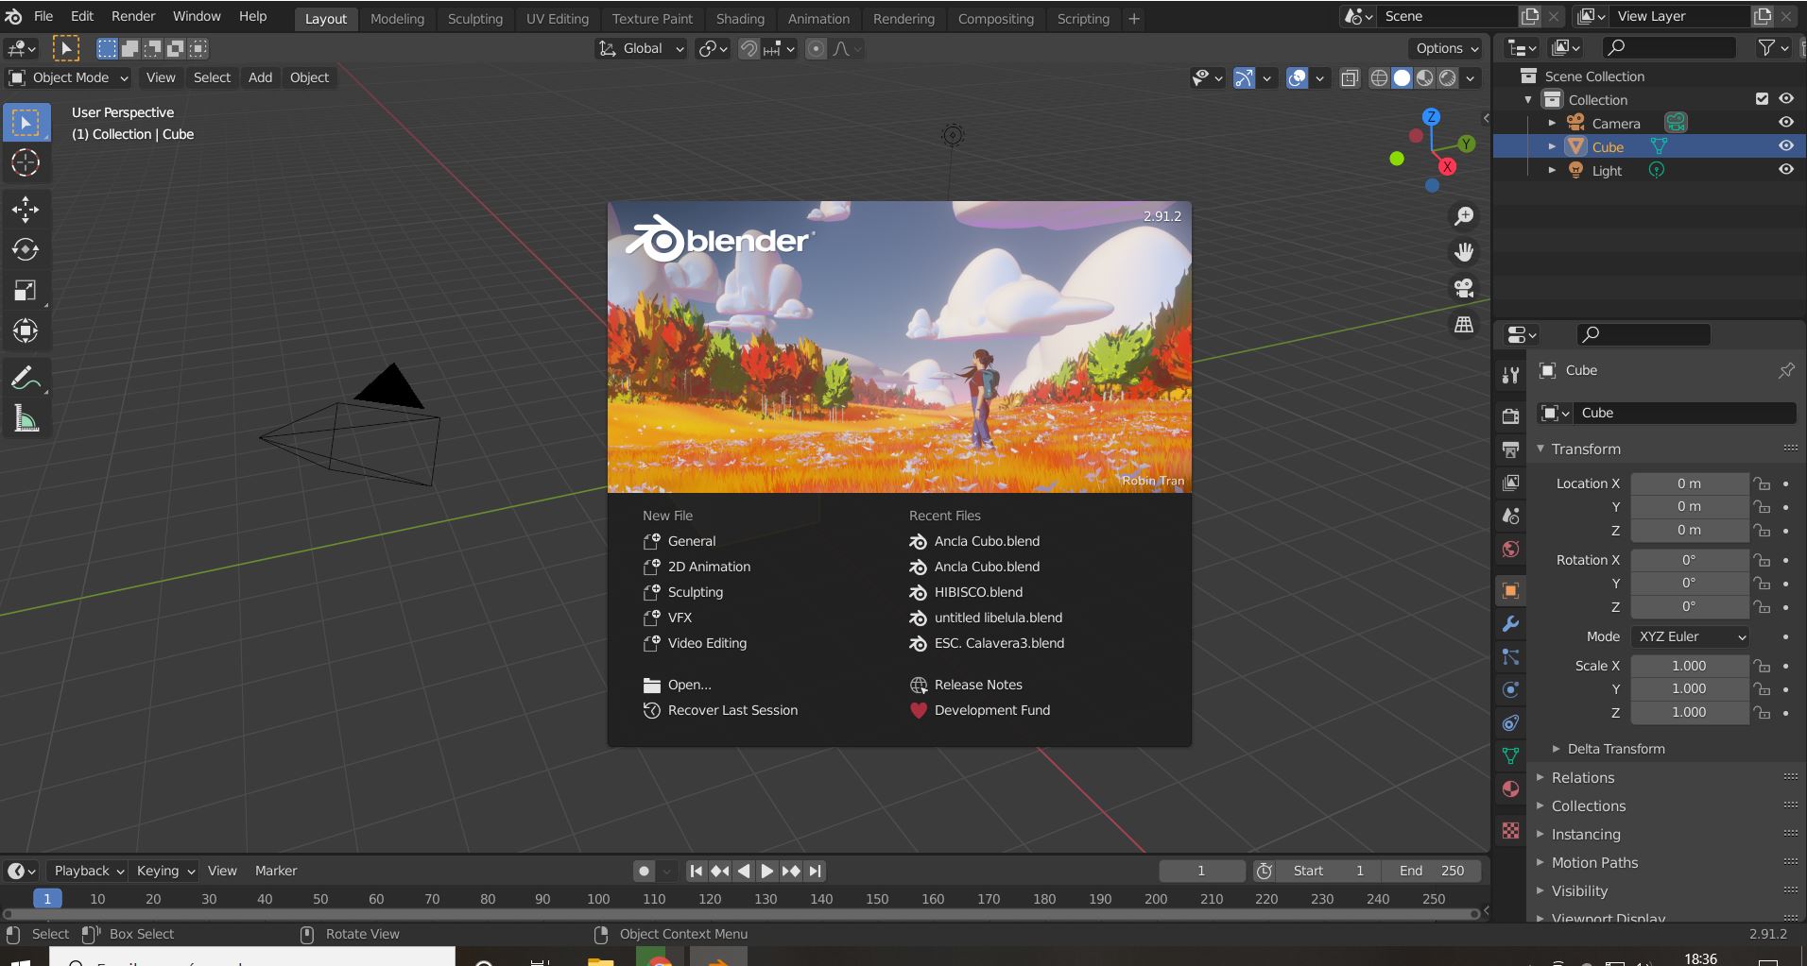
Task: Open the Keying dropdown in timeline
Action: pyautogui.click(x=164, y=871)
